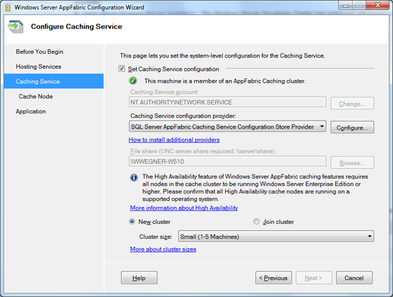Minimize the wizard window
Image resolution: width=393 pixels, height=297 pixels.
pos(346,6)
